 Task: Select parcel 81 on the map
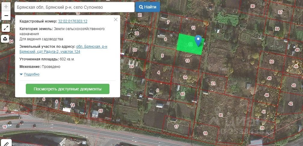click(221, 115)
